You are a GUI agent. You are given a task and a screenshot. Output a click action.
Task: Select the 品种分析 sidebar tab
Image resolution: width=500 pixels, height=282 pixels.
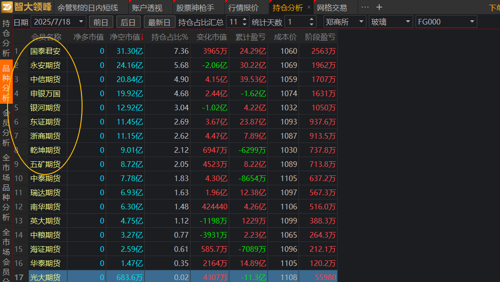(6, 82)
